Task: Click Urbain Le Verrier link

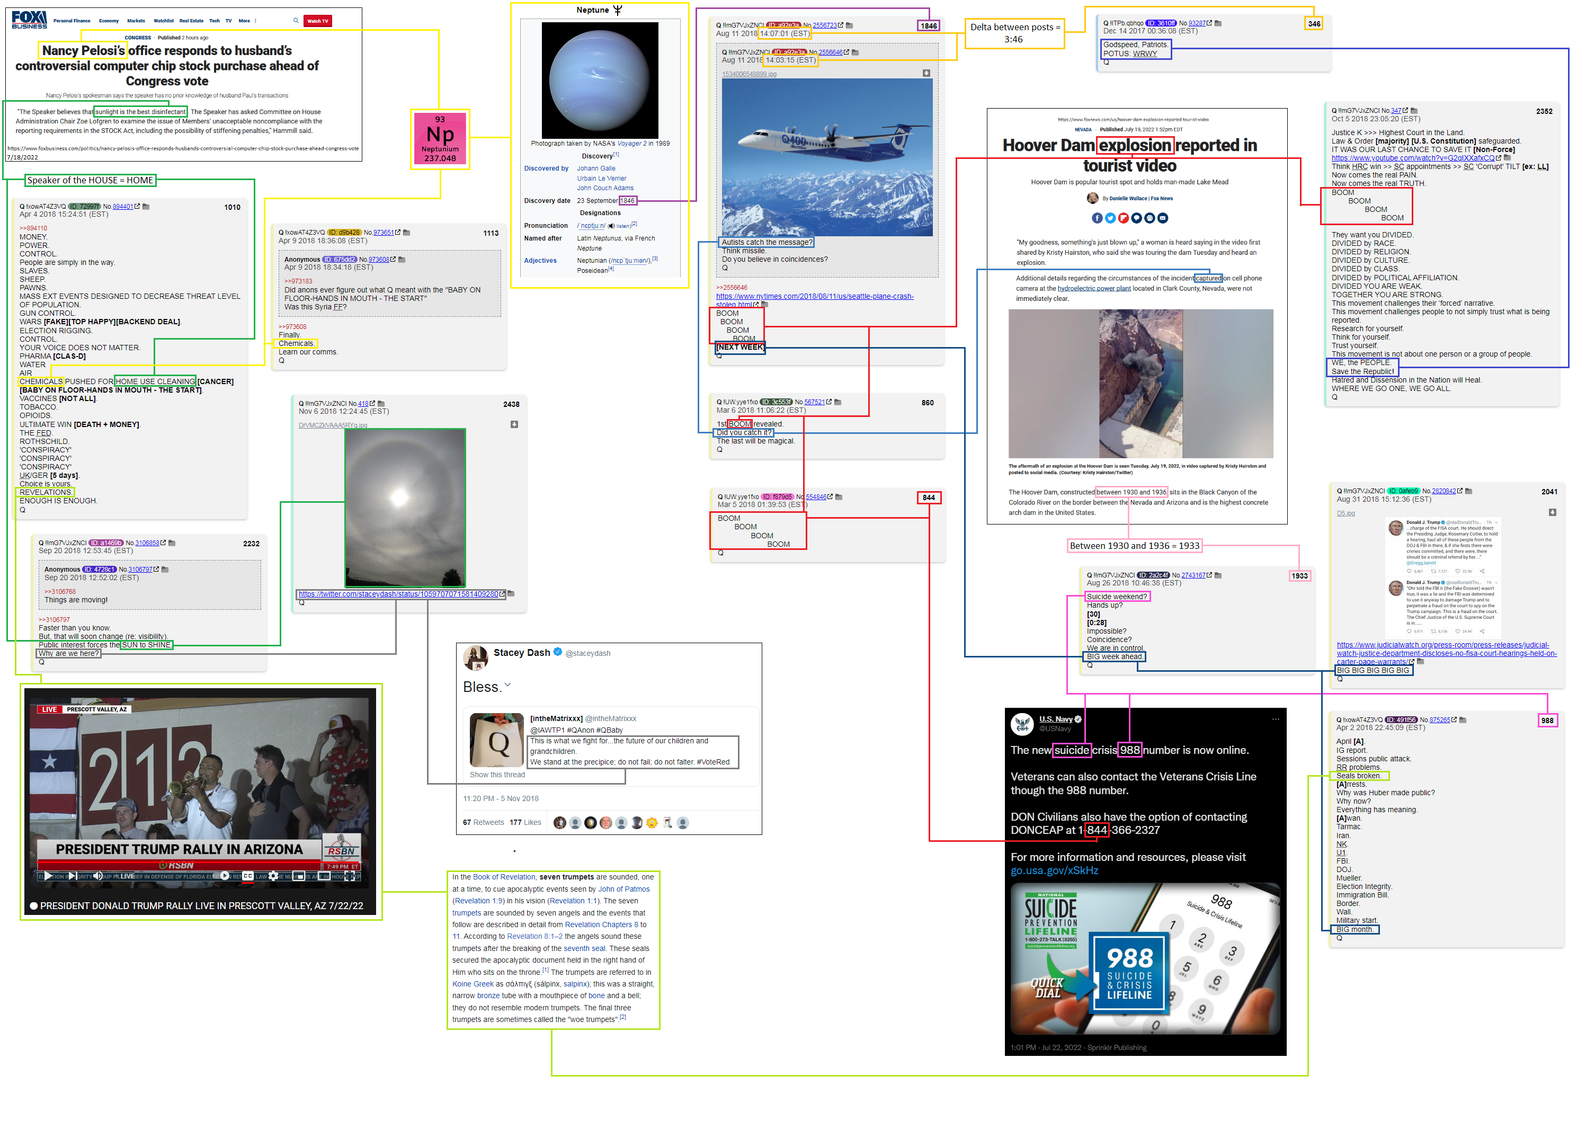Action: click(601, 179)
